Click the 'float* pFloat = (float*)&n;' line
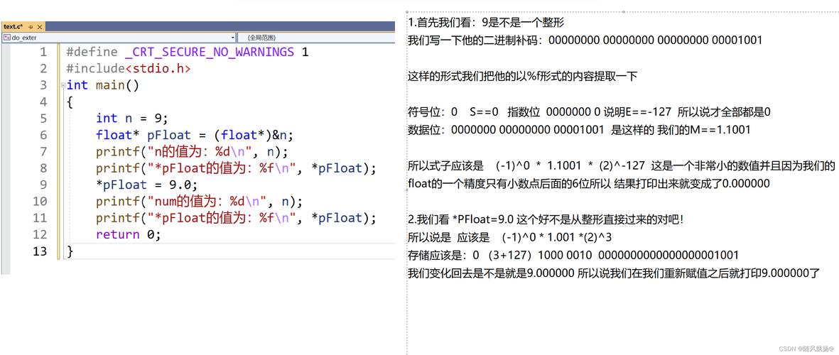 [195, 136]
